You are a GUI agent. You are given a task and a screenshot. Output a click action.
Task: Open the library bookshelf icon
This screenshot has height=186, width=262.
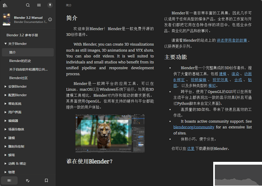(5, 5)
